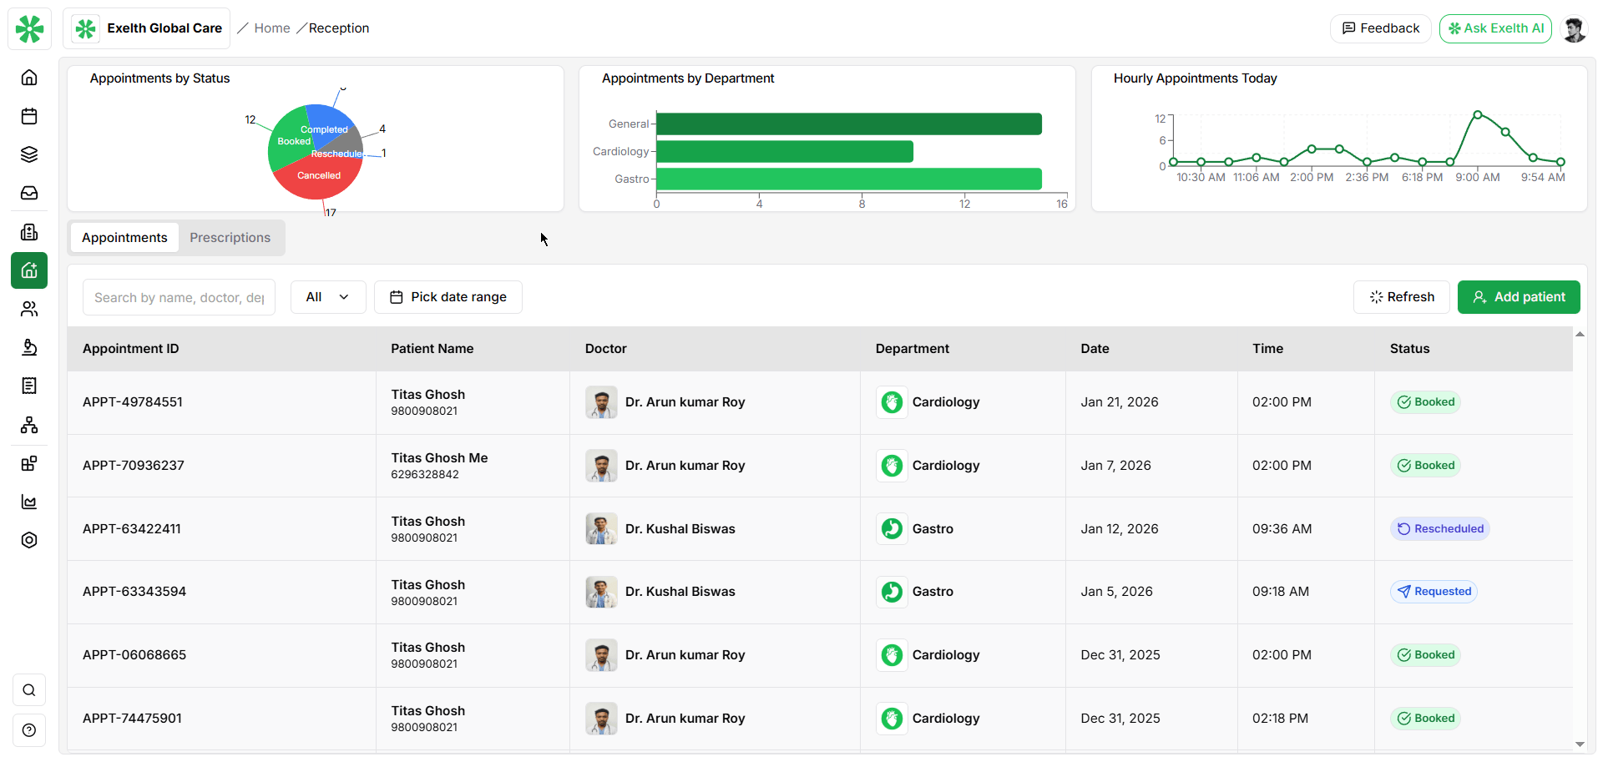Select the Patients people icon in the sidebar
Screen dimensions: 1603x757
tap(29, 309)
